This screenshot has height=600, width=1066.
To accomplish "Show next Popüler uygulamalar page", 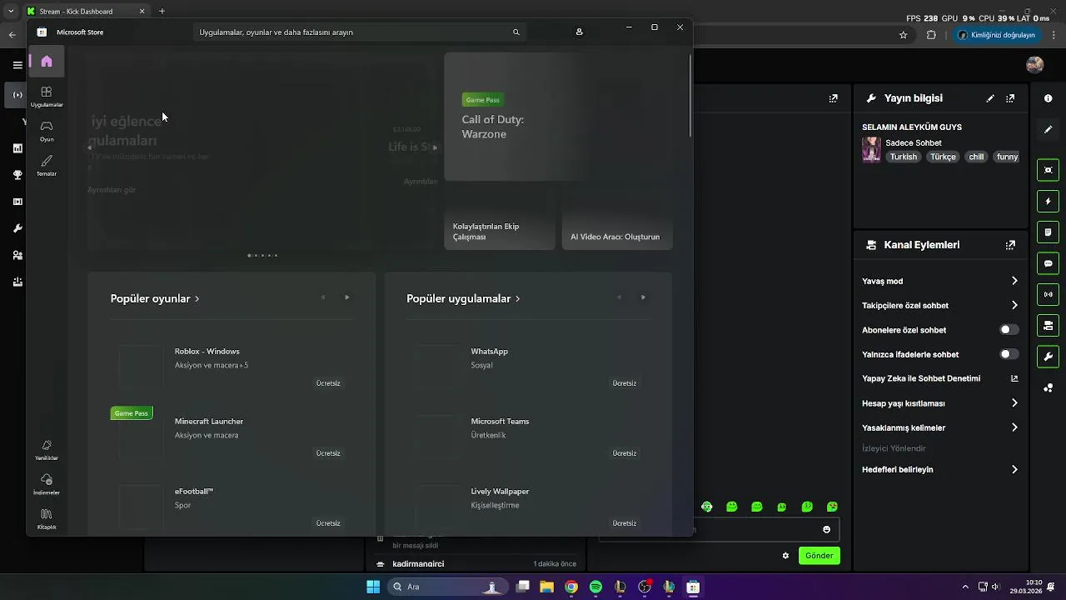I will coord(643,297).
